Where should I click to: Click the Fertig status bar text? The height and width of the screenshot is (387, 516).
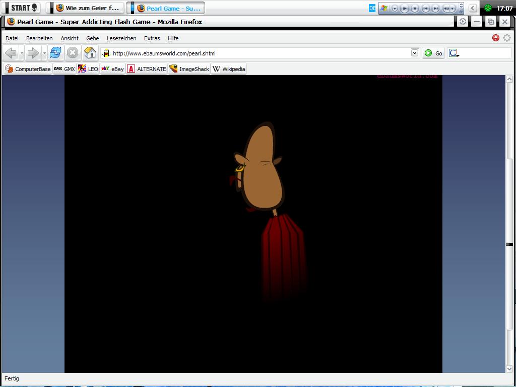click(12, 378)
